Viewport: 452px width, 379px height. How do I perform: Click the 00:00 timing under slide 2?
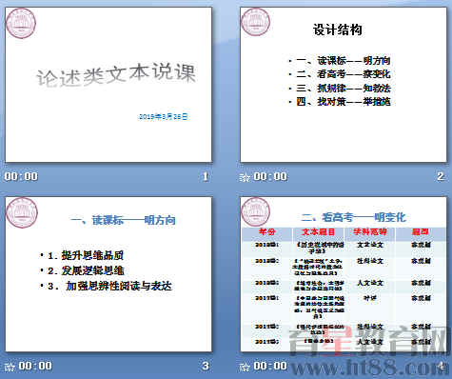point(270,176)
